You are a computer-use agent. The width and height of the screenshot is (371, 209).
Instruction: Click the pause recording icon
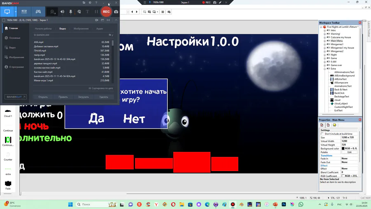(96, 12)
